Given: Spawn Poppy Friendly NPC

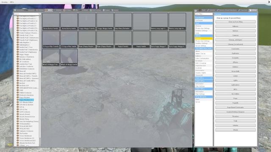Looking at the screenshot, I should 123,39.
